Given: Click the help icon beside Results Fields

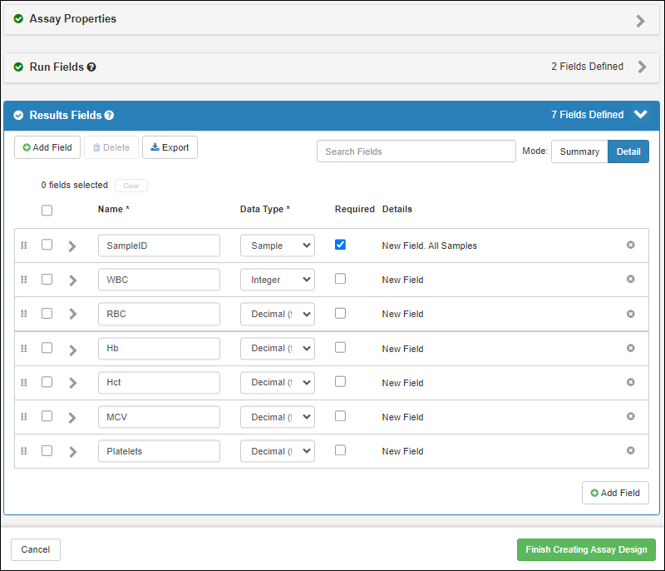Looking at the screenshot, I should 109,116.
